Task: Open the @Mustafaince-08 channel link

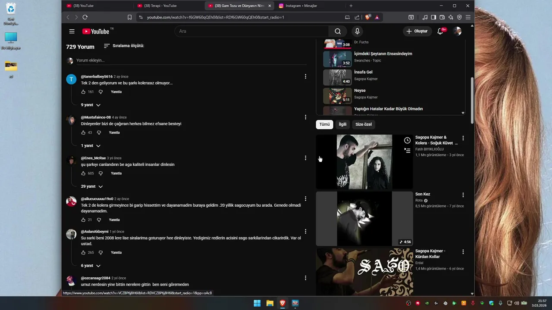Action: [x=96, y=117]
